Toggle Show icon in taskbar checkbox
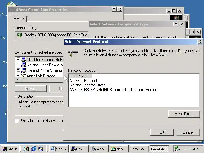Screen dimensions: 204x153 coord(17,121)
